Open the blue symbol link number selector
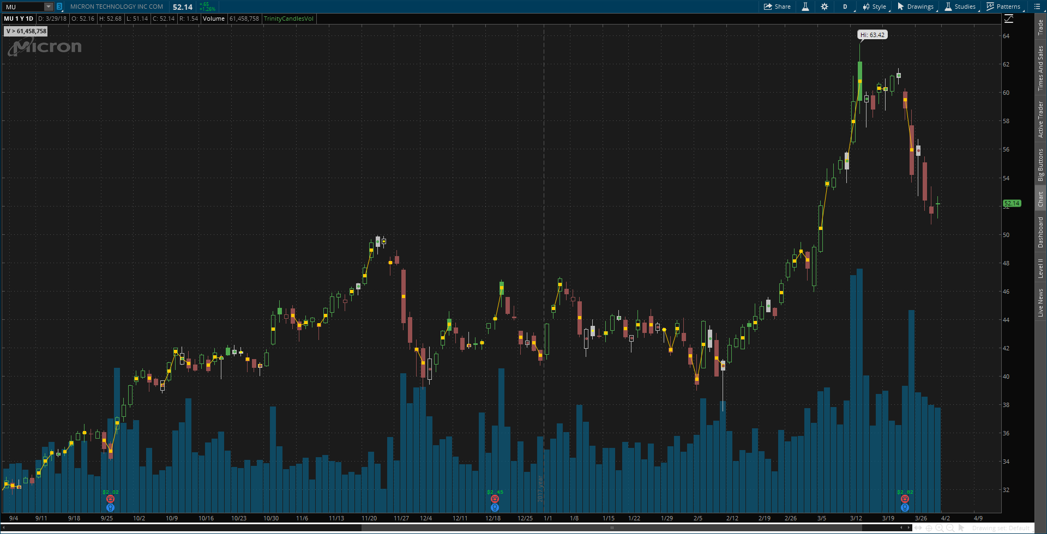The width and height of the screenshot is (1047, 534). (59, 7)
